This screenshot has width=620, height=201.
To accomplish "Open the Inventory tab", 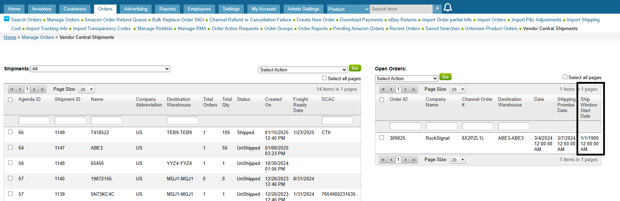I will coord(42,9).
